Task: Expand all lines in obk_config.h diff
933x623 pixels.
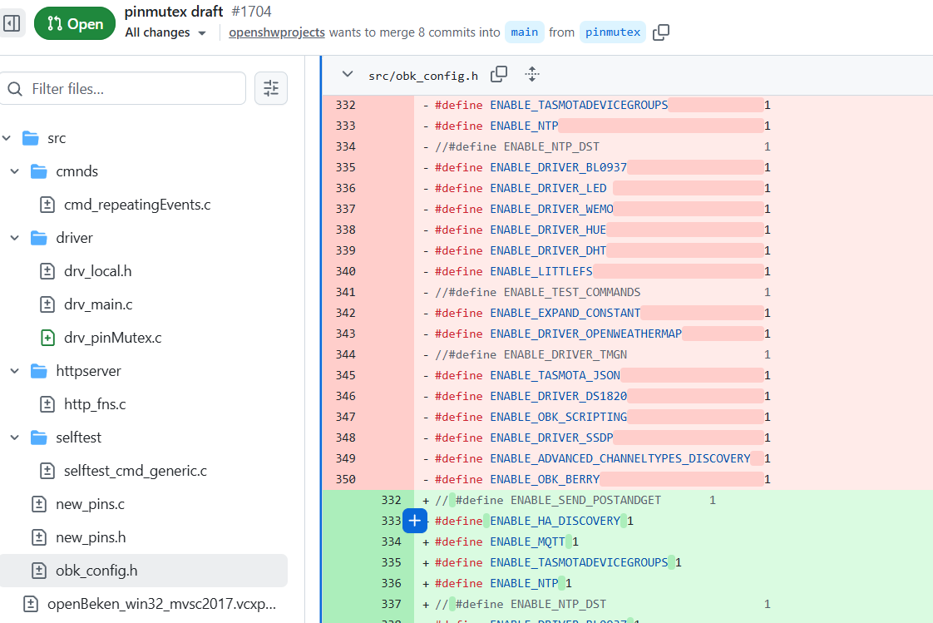Action: click(532, 74)
